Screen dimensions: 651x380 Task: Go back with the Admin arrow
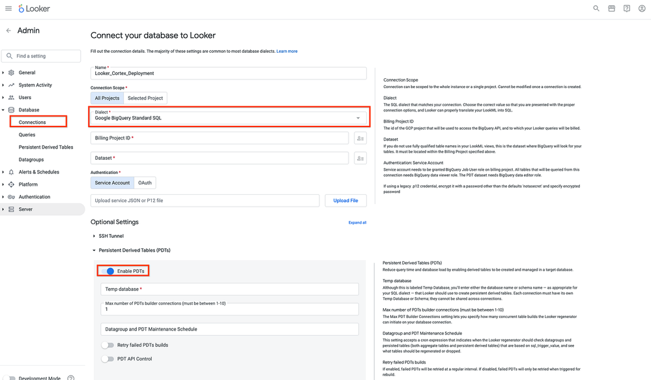(8, 31)
